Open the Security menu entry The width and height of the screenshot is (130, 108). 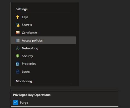[43, 56]
